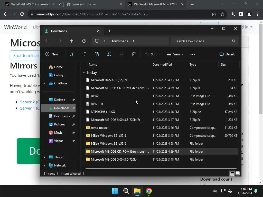The height and width of the screenshot is (197, 263).
Task: Expand OneDrive in navigation pane
Action: 44,83
